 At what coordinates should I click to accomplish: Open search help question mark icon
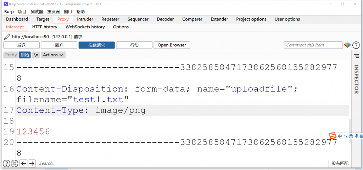coord(6,164)
